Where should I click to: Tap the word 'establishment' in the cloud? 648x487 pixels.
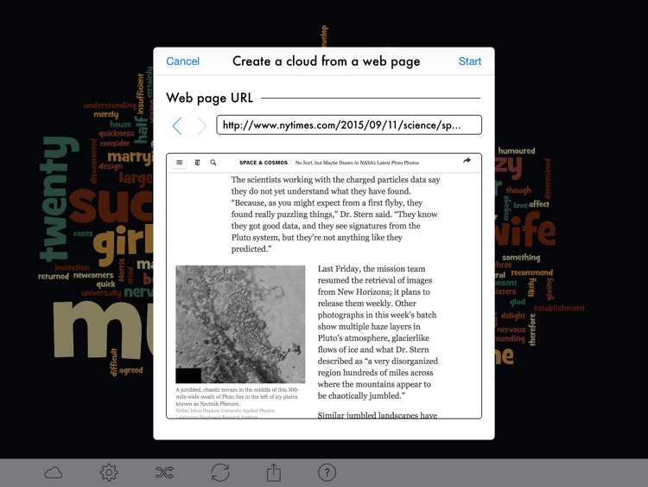coord(559,308)
